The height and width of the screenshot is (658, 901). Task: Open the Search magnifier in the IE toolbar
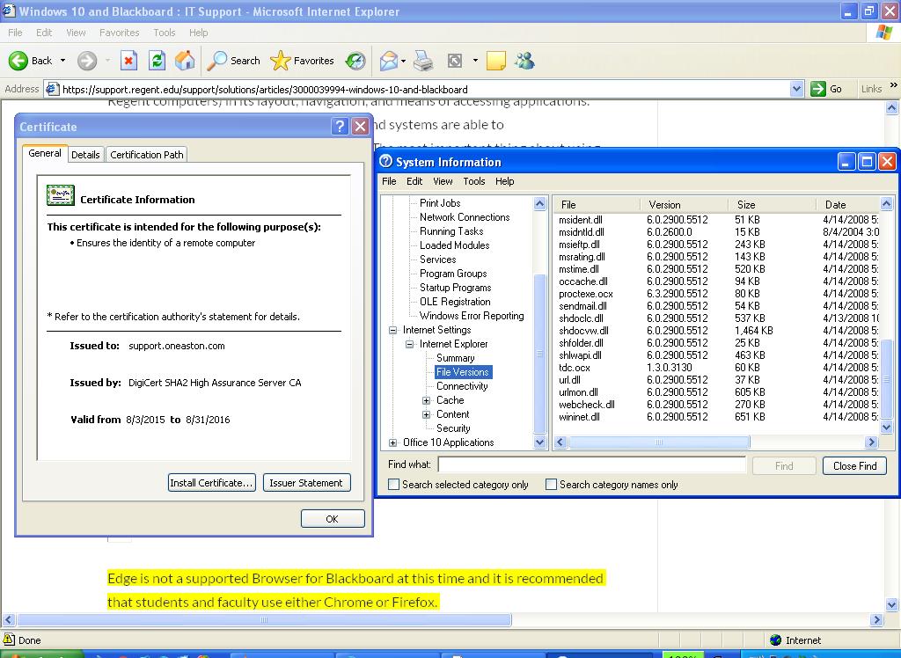(216, 61)
